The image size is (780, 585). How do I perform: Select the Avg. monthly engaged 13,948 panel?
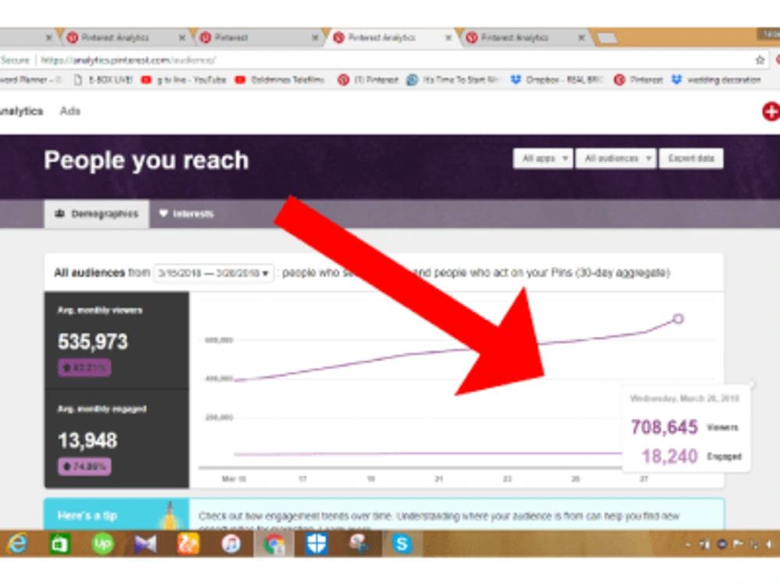117,438
